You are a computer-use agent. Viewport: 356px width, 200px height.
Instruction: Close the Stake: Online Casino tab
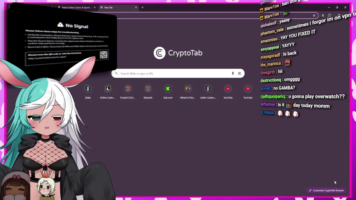click(95, 7)
